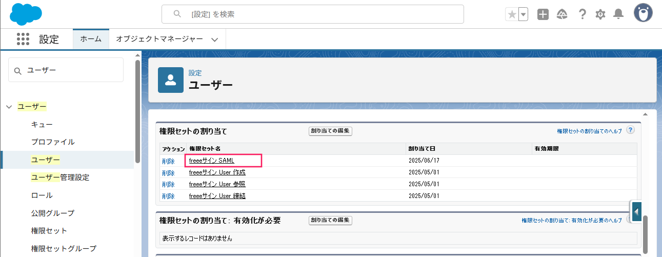Image resolution: width=662 pixels, height=257 pixels.
Task: Open the favorites list dropdown arrow
Action: pyautogui.click(x=524, y=14)
